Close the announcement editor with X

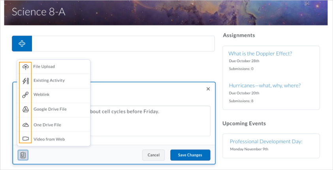(x=208, y=89)
